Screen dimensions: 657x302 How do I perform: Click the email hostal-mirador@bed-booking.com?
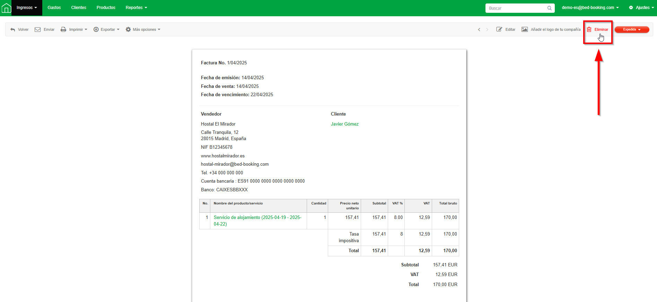235,164
